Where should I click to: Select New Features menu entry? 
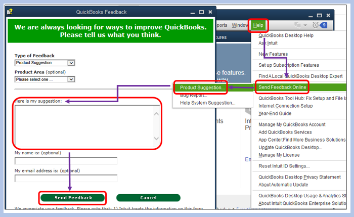273,54
